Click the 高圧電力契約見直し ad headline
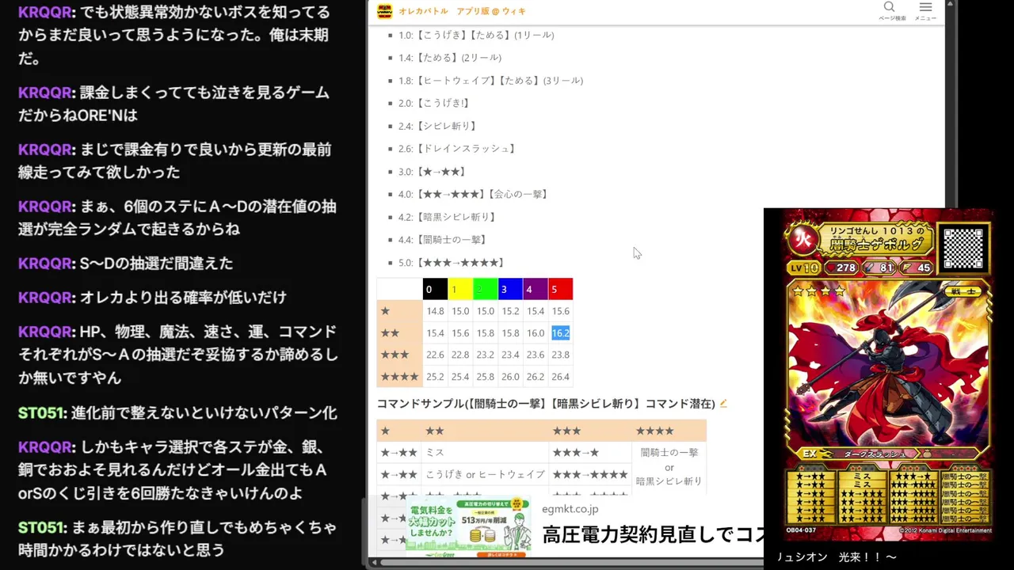The height and width of the screenshot is (570, 1014). 653,535
